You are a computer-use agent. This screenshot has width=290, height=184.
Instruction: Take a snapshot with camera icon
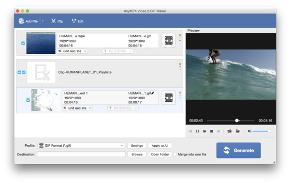click(x=230, y=131)
